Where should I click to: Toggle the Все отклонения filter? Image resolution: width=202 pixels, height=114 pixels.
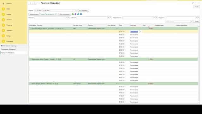64,14
